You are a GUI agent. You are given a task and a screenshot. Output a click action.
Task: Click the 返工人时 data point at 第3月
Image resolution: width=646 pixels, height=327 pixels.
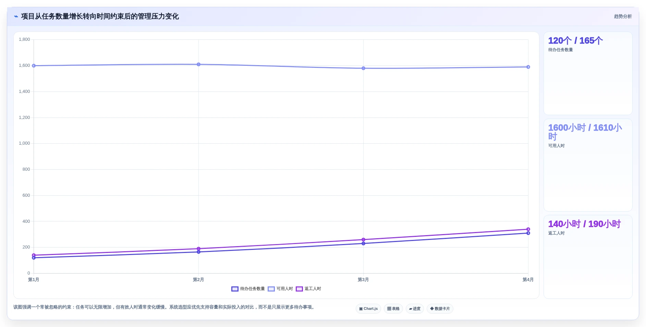point(363,240)
